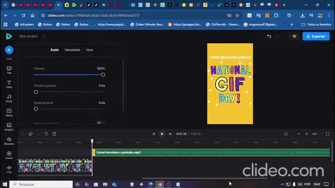This screenshot has height=188, width=335.
Task: Reload the Clideo page
Action: (24, 15)
